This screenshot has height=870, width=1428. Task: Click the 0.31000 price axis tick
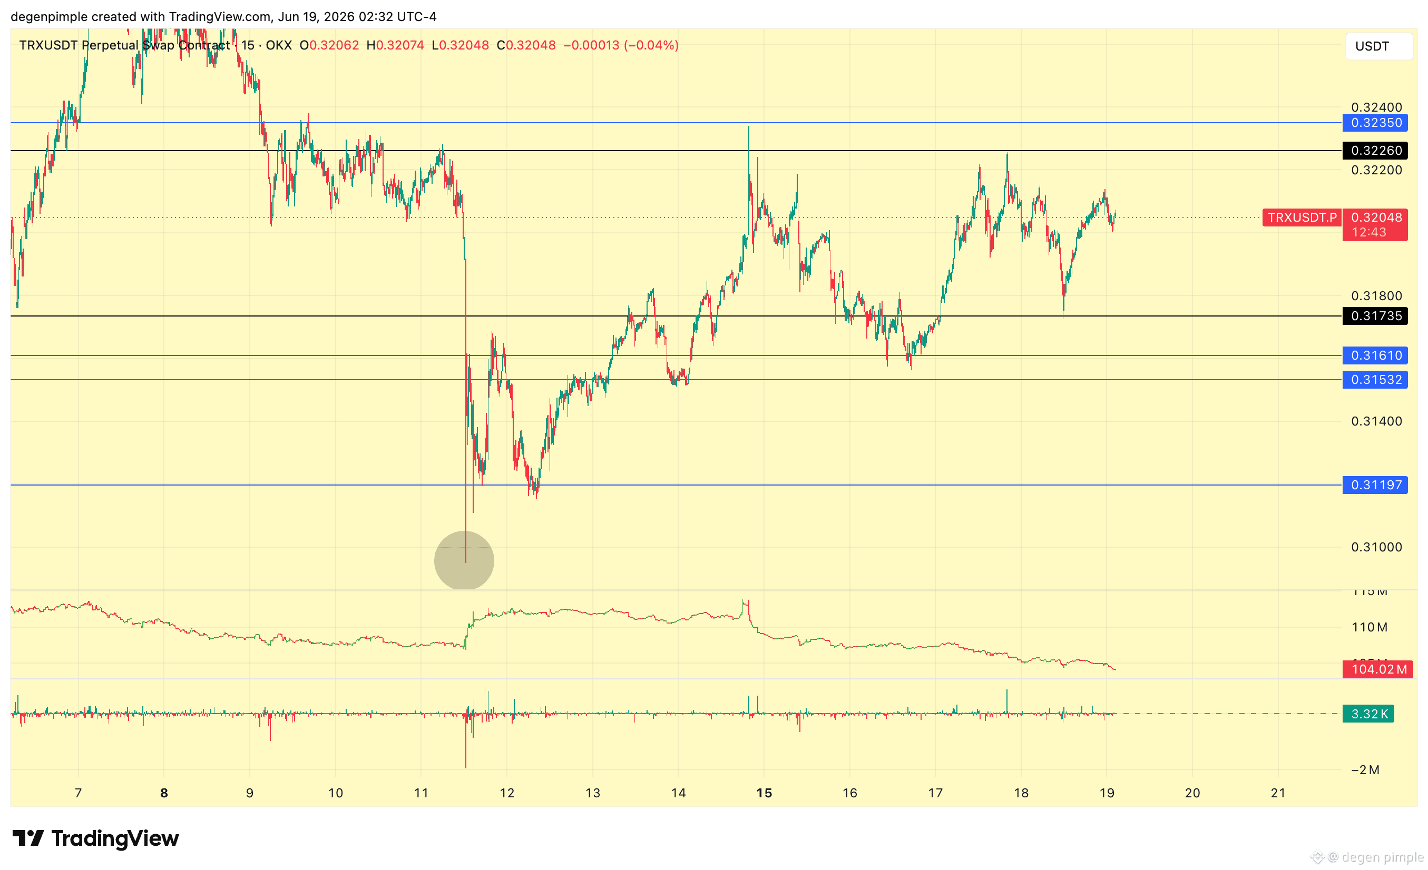click(x=1376, y=547)
